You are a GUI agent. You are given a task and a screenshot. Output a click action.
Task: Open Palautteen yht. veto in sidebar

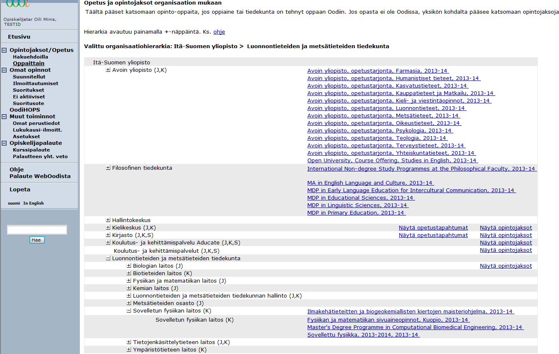pos(40,156)
